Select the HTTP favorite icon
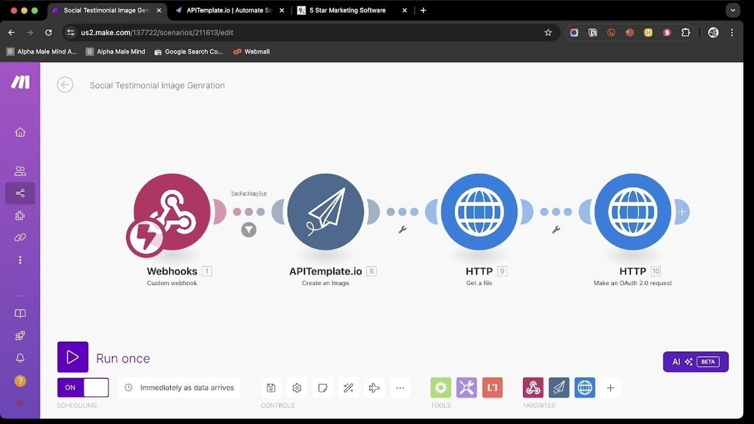Screen dimensions: 754x424 (x=585, y=388)
